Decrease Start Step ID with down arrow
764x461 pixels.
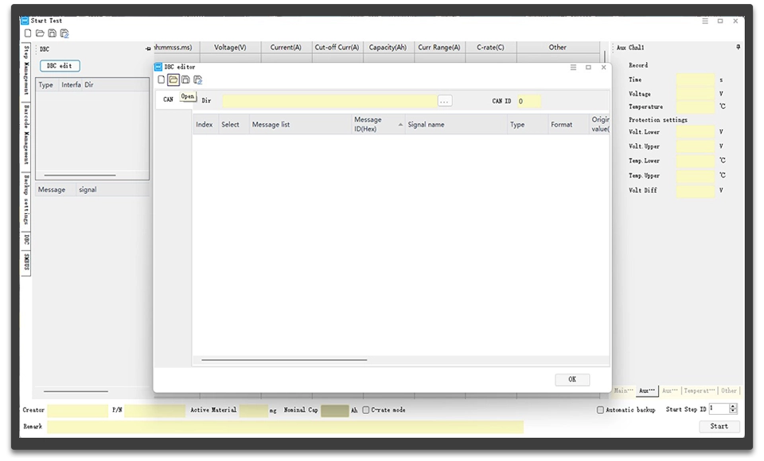tap(733, 412)
